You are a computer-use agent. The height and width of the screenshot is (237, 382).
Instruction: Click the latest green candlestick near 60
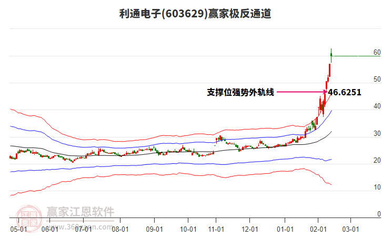click(x=331, y=55)
